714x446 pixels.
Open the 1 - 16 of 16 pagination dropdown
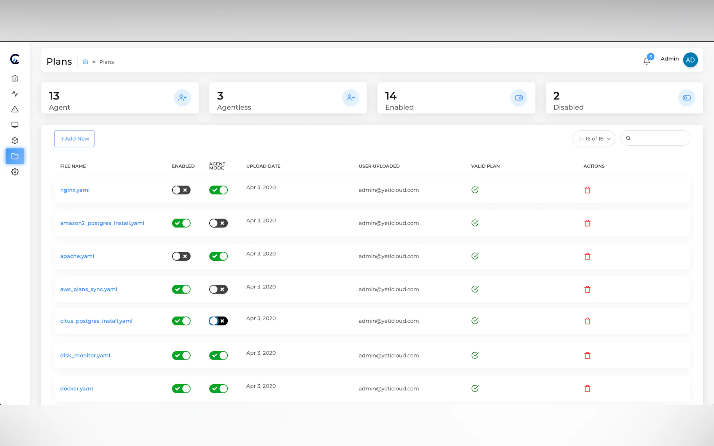coord(594,139)
